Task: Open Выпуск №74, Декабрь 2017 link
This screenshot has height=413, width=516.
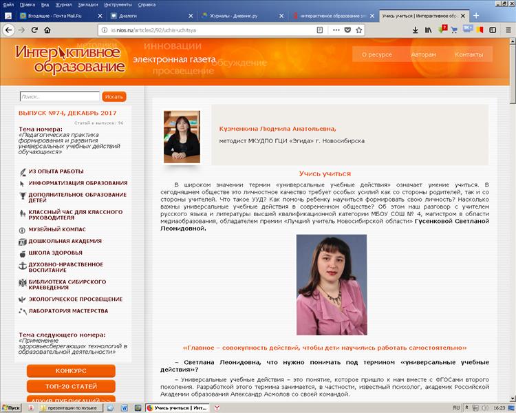Action: [67, 113]
